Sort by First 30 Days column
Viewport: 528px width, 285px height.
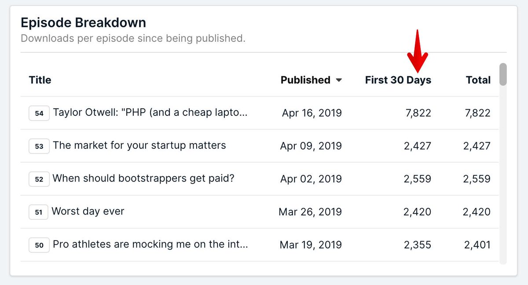point(398,80)
